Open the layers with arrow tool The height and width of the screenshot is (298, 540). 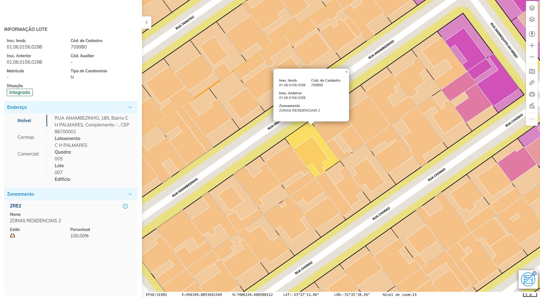pyautogui.click(x=532, y=19)
